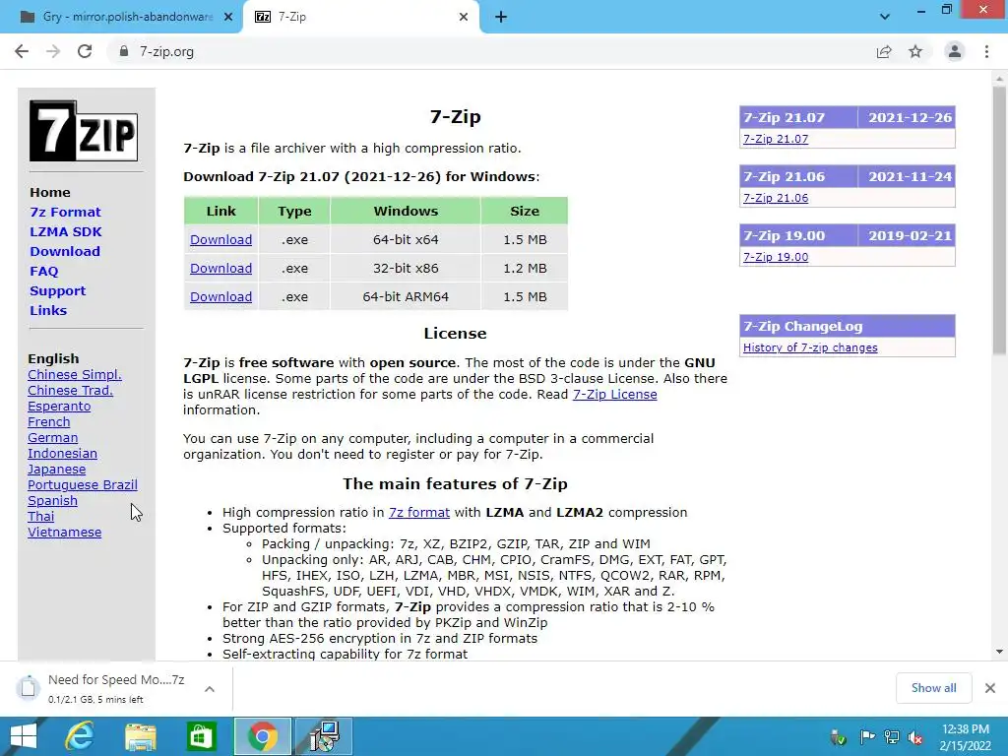Open History of 7-zip changes
The width and height of the screenshot is (1008, 756).
click(x=810, y=347)
